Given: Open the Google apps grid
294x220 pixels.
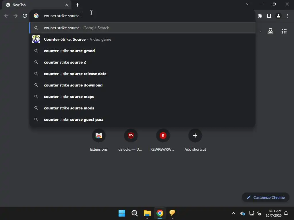Looking at the screenshot, I should (284, 31).
